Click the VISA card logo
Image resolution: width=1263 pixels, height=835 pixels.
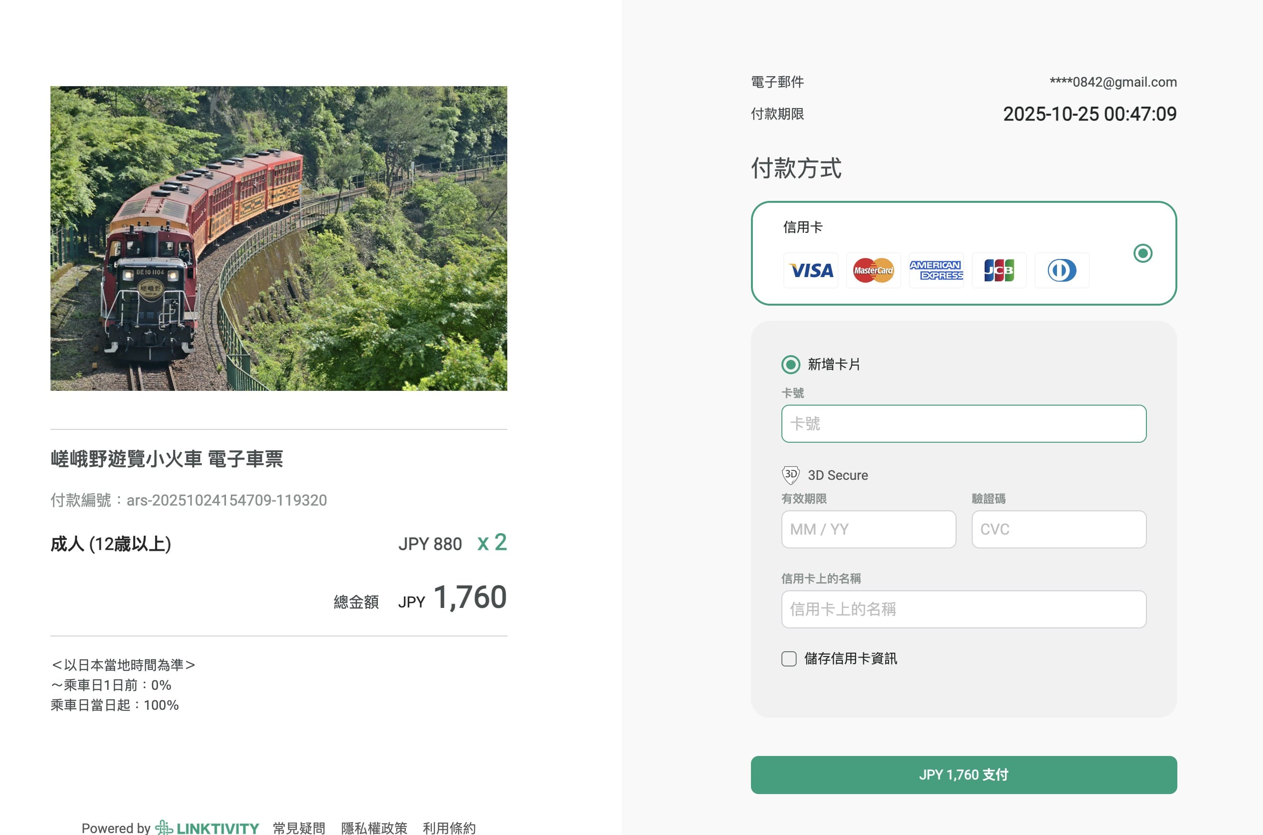[810, 270]
